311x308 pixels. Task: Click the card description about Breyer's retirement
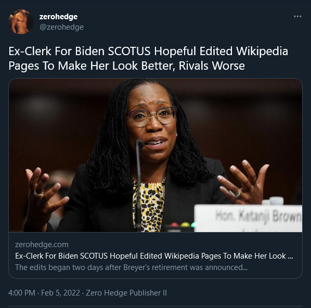131,267
